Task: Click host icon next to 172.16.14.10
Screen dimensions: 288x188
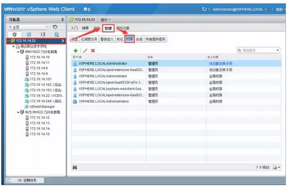Action: coord(27,57)
